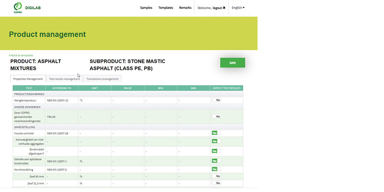
Task: Click the Mengtemperatuur value cell
Action: point(127,100)
